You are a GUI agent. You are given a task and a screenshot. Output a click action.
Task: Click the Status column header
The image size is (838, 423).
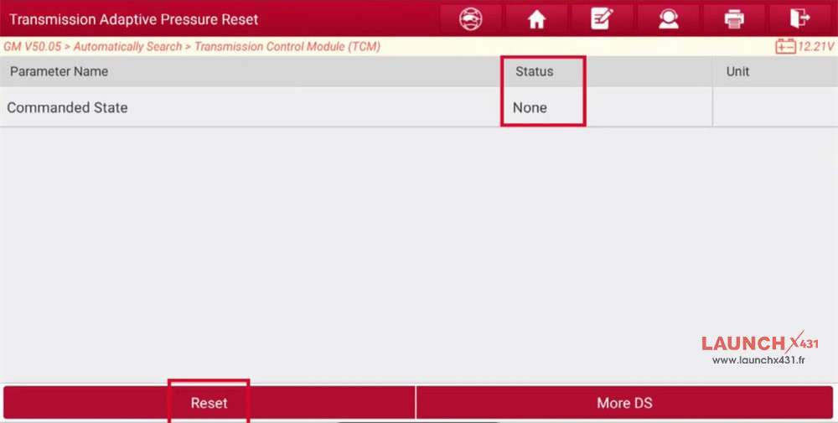click(x=534, y=71)
